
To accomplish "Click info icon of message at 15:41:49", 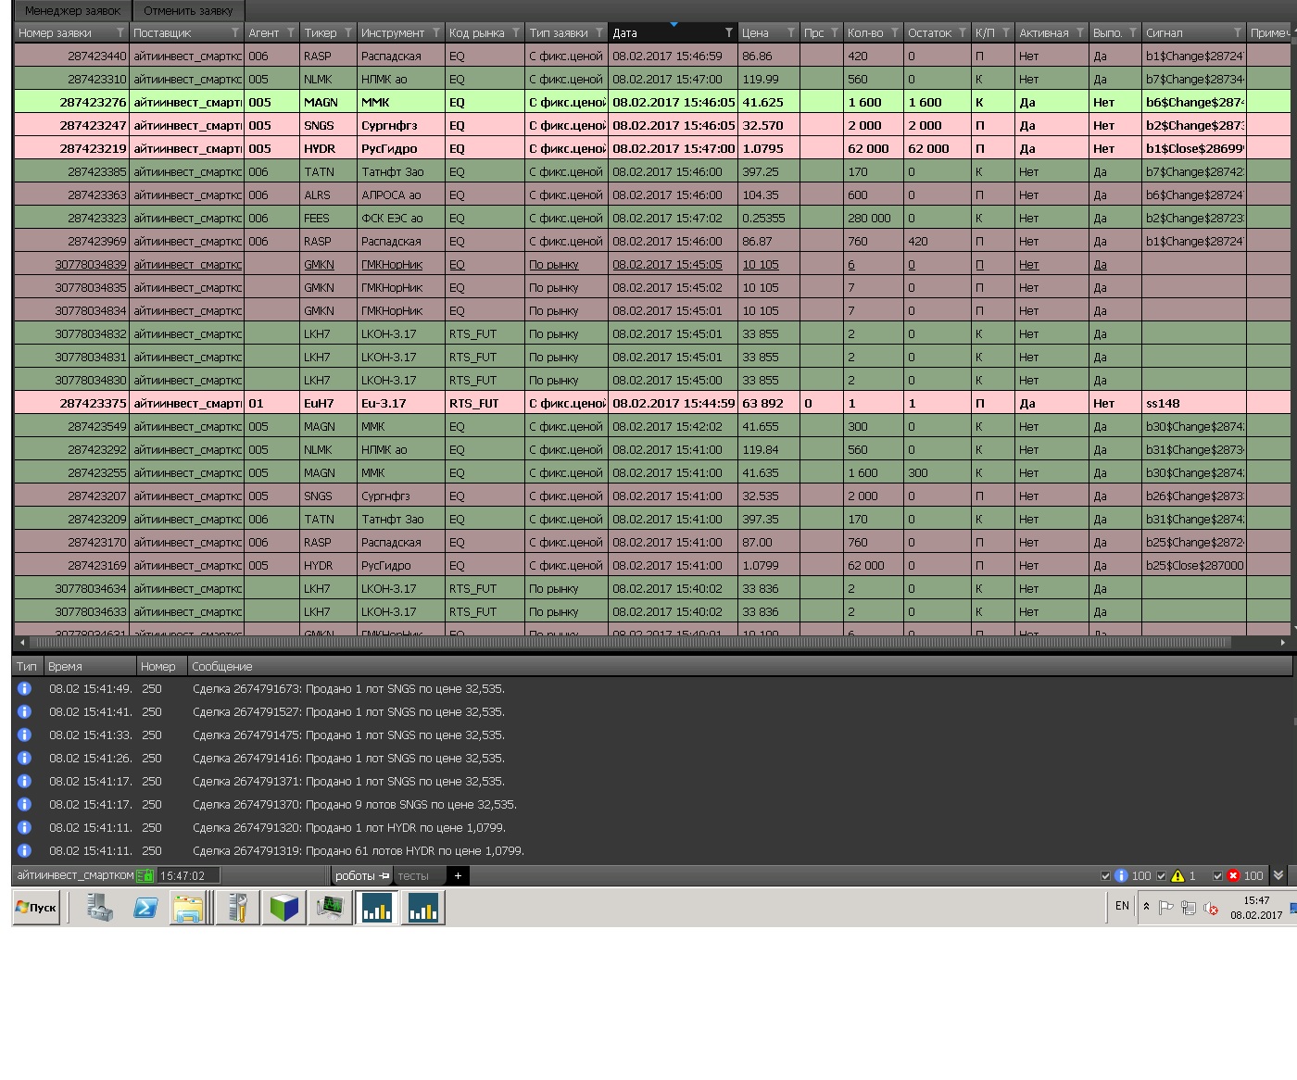I will 25,688.
